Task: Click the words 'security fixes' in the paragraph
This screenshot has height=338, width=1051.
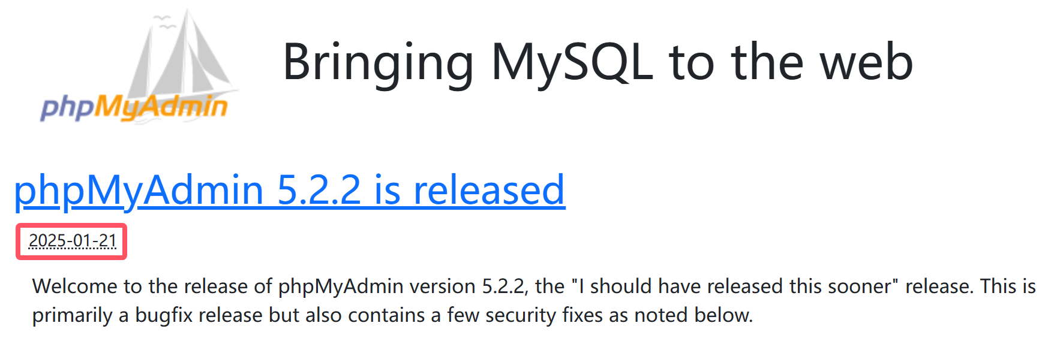Action: coord(544,315)
